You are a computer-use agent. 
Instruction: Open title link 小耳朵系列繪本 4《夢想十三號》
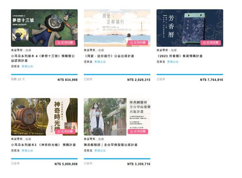pyautogui.click(x=43, y=58)
